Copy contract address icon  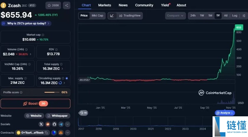[46, 133]
